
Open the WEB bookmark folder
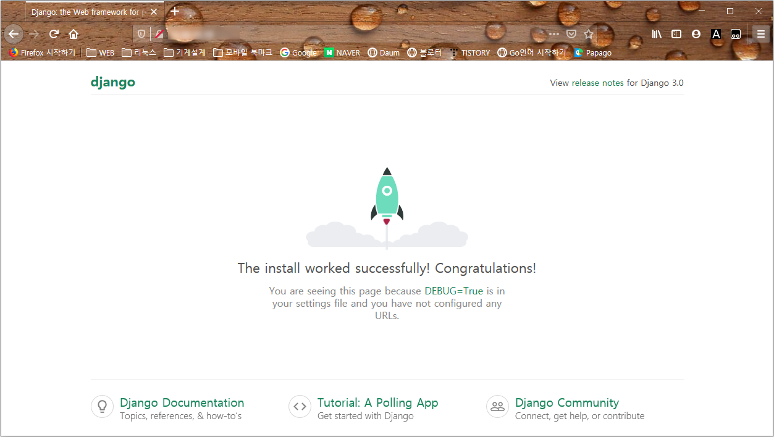pyautogui.click(x=100, y=52)
